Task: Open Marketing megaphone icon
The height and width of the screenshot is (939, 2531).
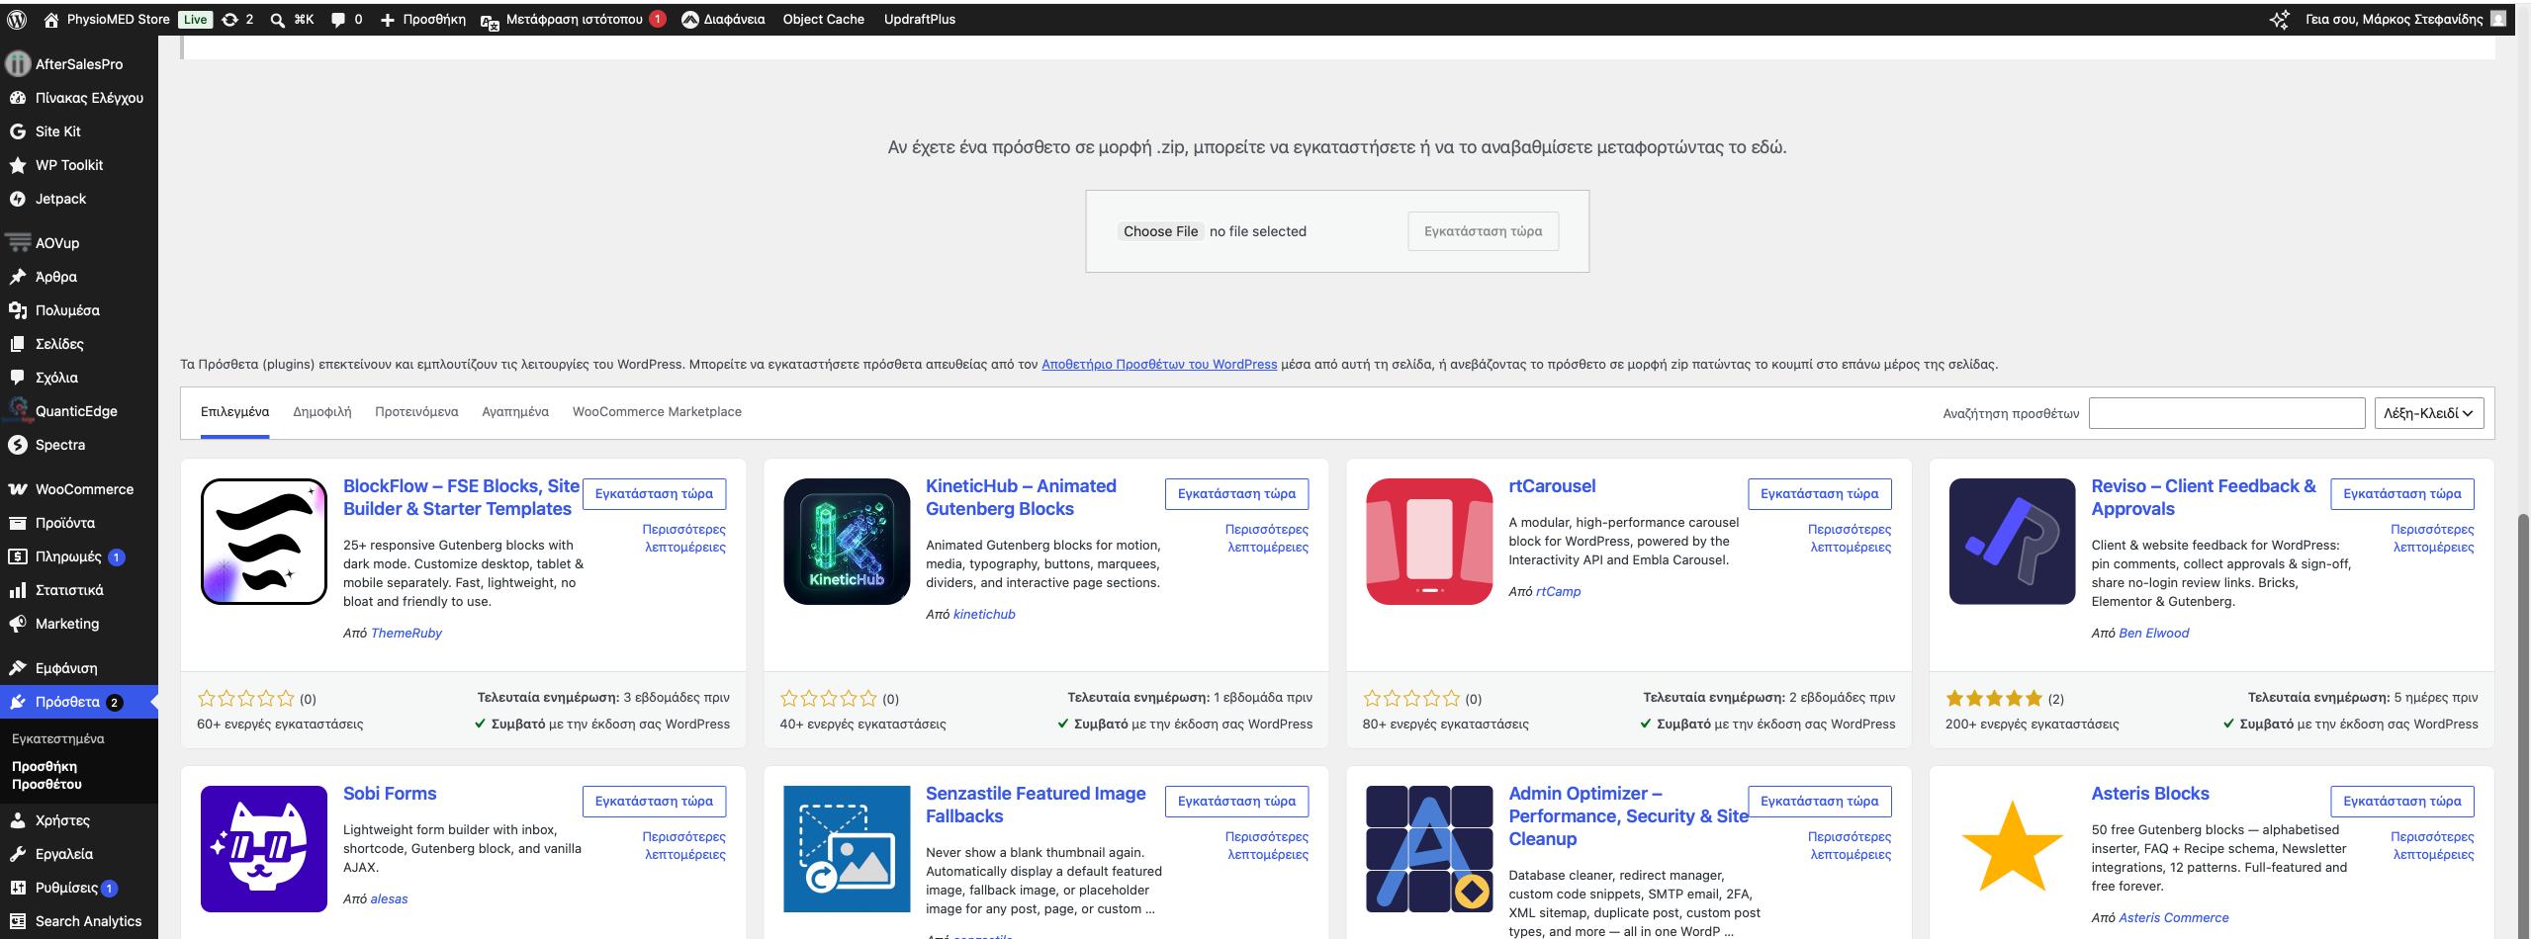Action: click(x=17, y=624)
